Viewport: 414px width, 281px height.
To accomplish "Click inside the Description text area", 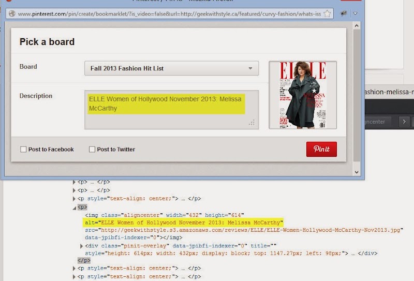I will click(x=172, y=110).
